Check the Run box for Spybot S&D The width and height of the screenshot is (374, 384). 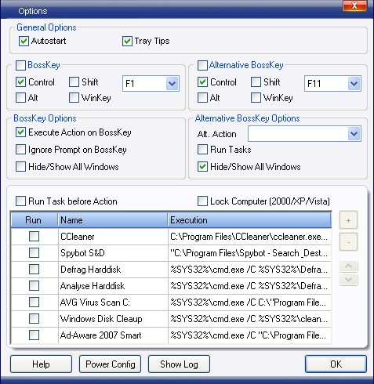(x=34, y=253)
